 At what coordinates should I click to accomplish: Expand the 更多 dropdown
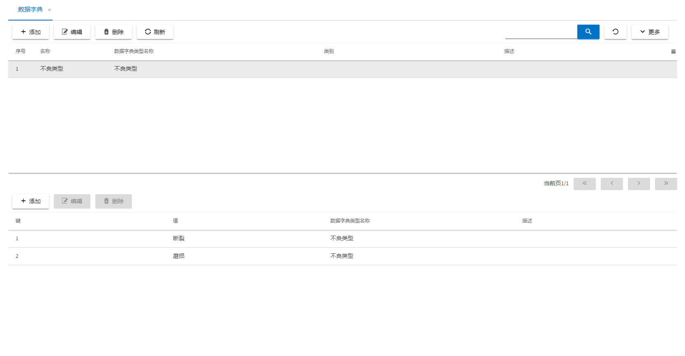(x=649, y=32)
